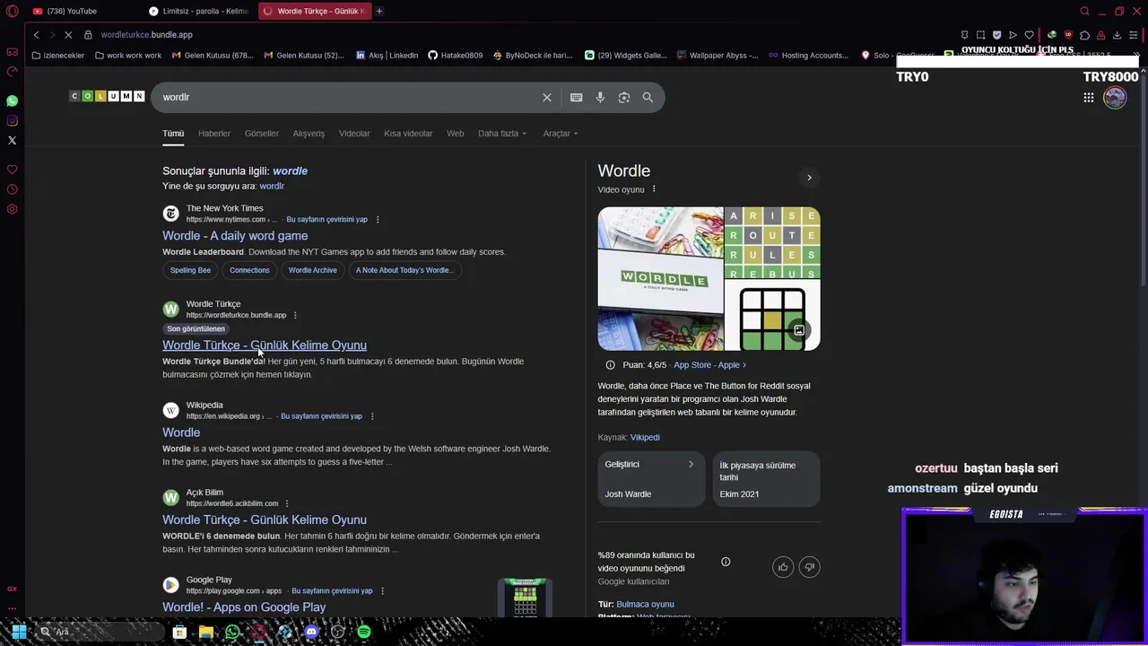Image resolution: width=1148 pixels, height=646 pixels.
Task: Open the App Store - Apple rating link
Action: pos(709,365)
